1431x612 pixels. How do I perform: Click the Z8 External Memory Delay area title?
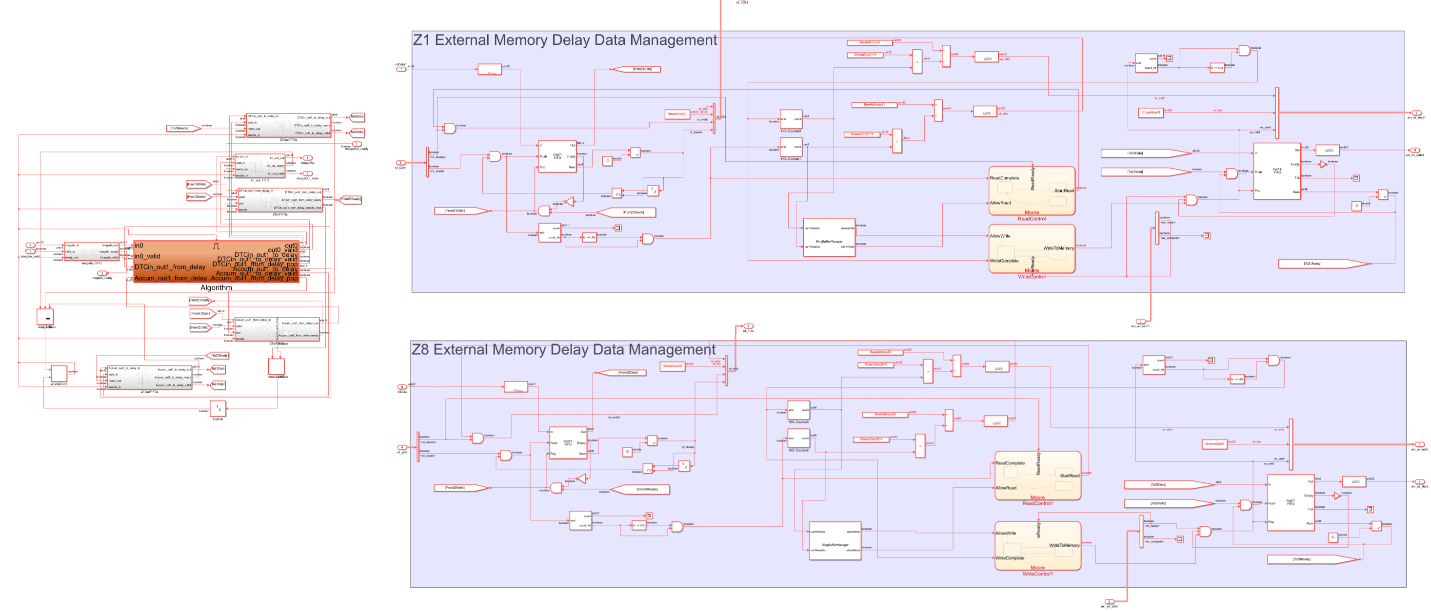[x=563, y=349]
